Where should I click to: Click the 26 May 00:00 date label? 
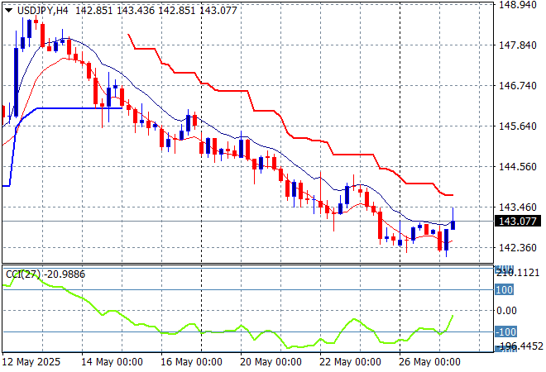(429, 362)
